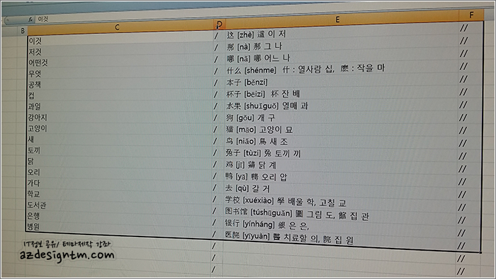Select cell with [gǒu] entry
Screen dimensions: 496x279
pos(341,118)
